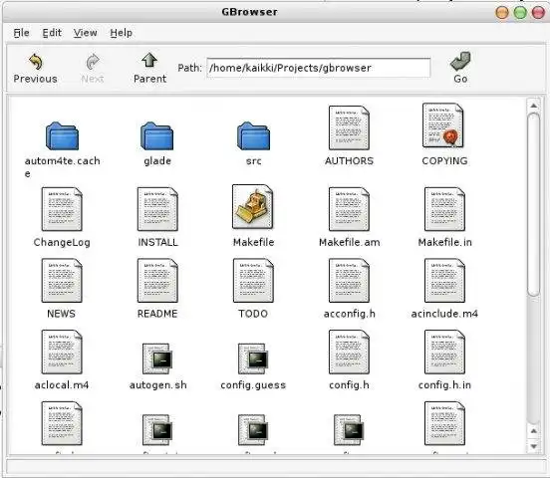This screenshot has width=550, height=478.
Task: Select the Makefile bulldozer icon
Action: [x=253, y=207]
